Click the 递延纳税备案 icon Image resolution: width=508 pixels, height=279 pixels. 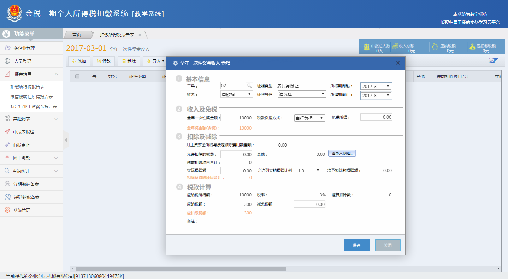pos(7,197)
